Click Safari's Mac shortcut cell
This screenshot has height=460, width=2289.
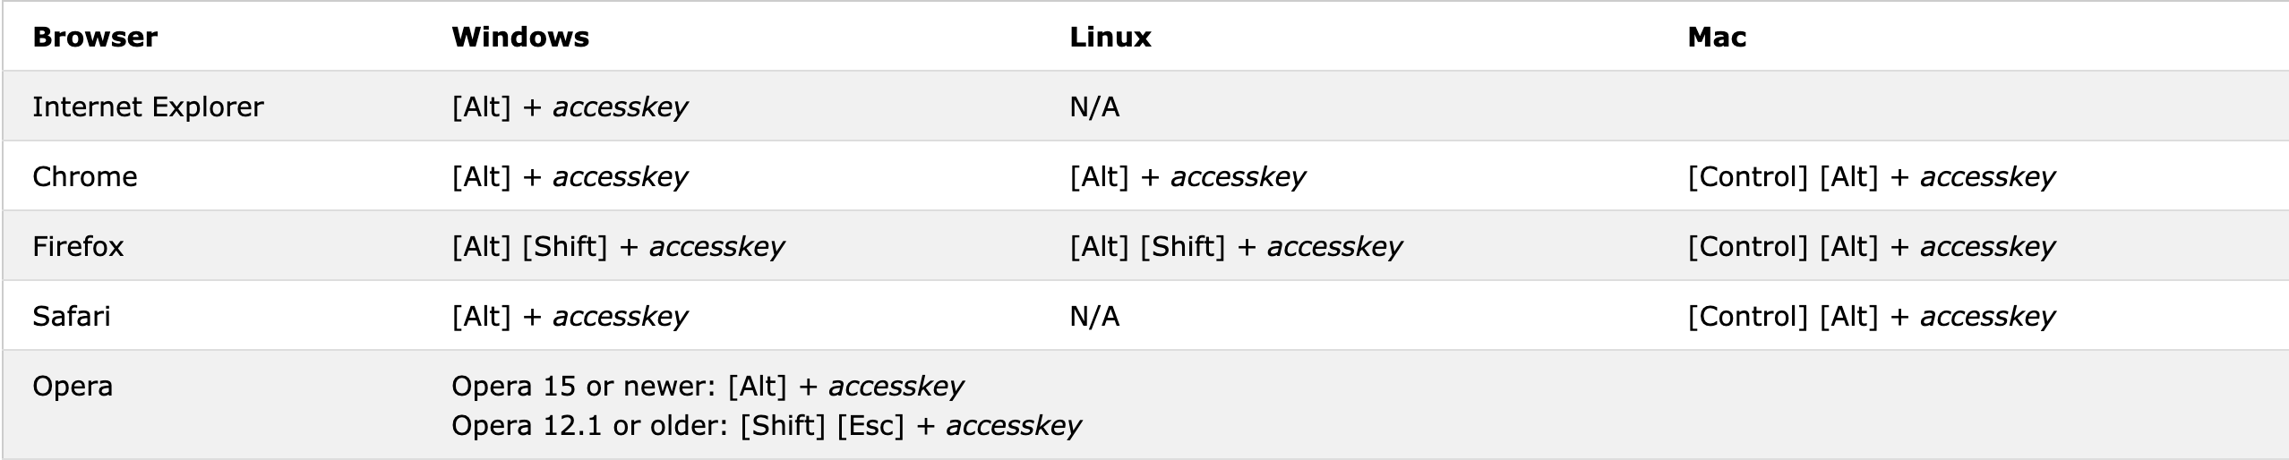click(1871, 316)
